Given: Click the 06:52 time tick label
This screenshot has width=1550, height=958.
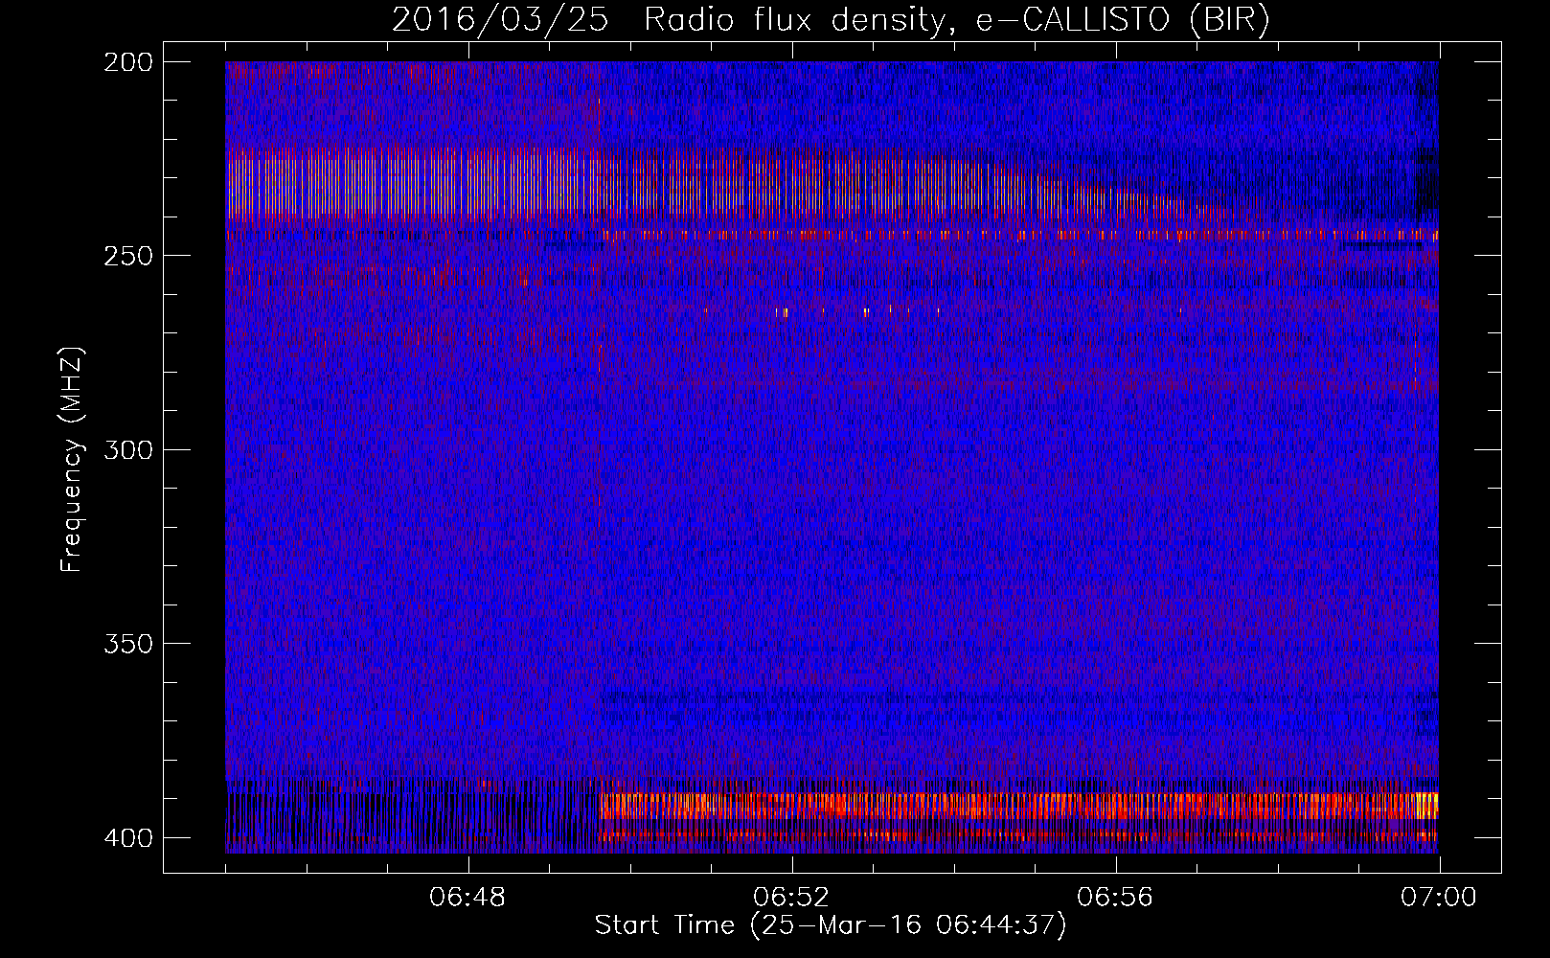Looking at the screenshot, I should point(791,898).
